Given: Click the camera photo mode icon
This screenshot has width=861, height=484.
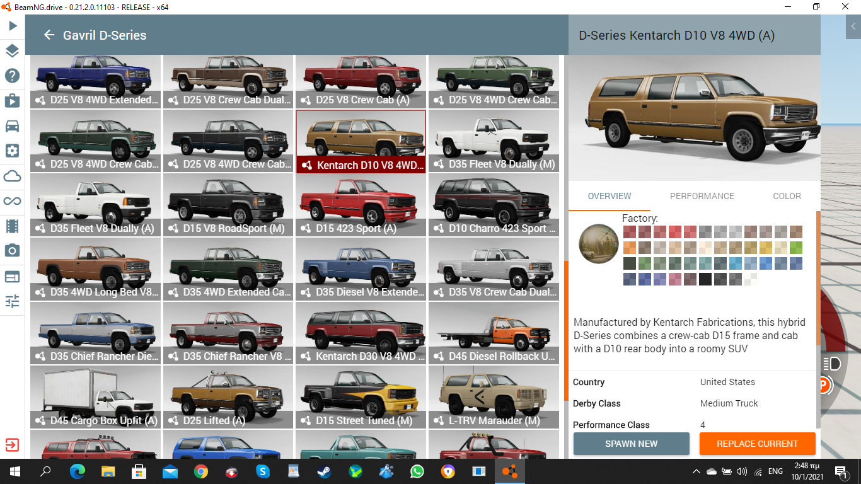Looking at the screenshot, I should click(x=13, y=251).
